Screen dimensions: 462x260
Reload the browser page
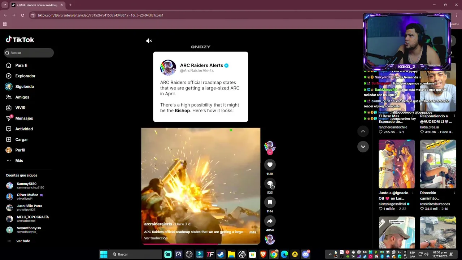point(22,15)
